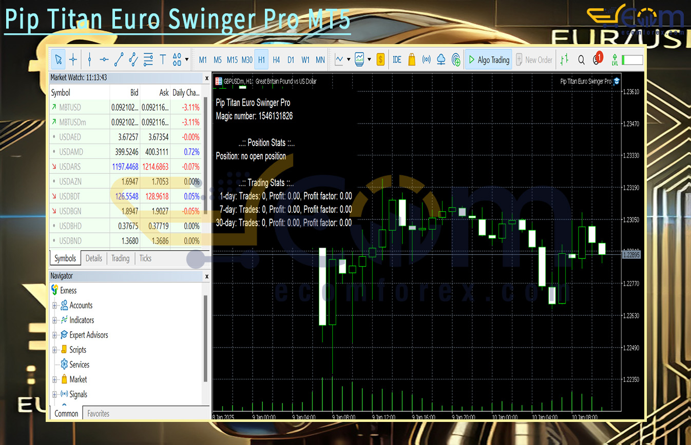Viewport: 691px width, 445px height.
Task: Activate the crosshair tool
Action: tap(73, 60)
